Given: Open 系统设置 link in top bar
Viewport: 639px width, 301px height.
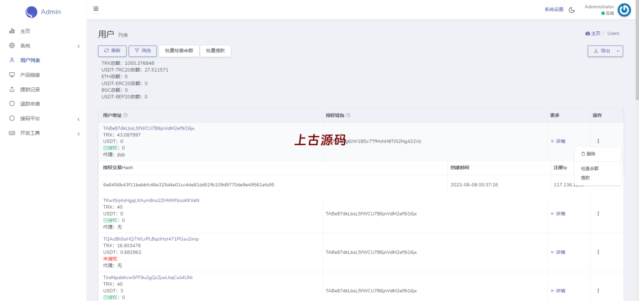Looking at the screenshot, I should tap(554, 10).
